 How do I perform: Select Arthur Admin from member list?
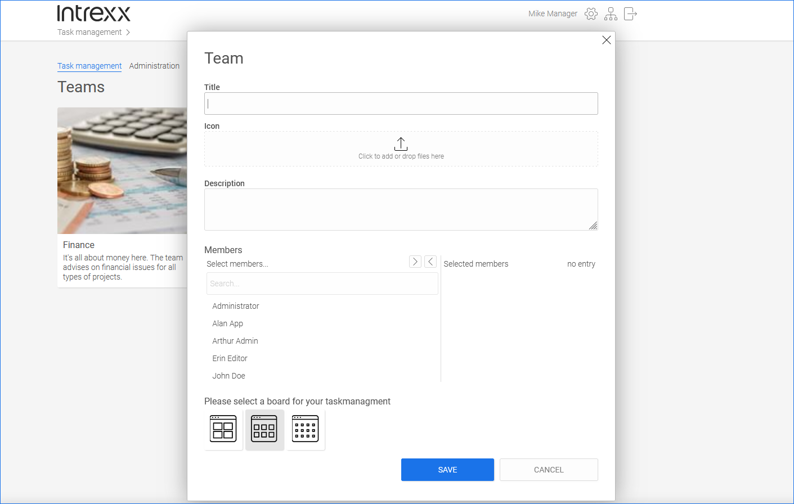235,341
